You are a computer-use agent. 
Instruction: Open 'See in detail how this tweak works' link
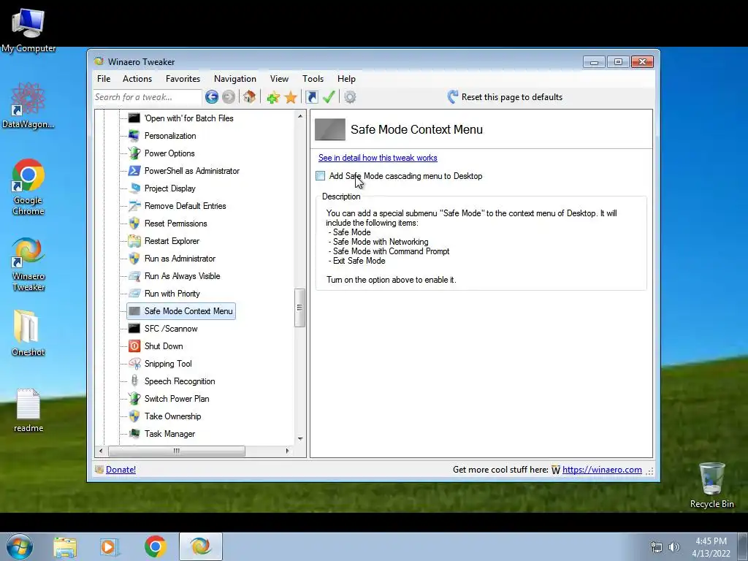pyautogui.click(x=378, y=158)
